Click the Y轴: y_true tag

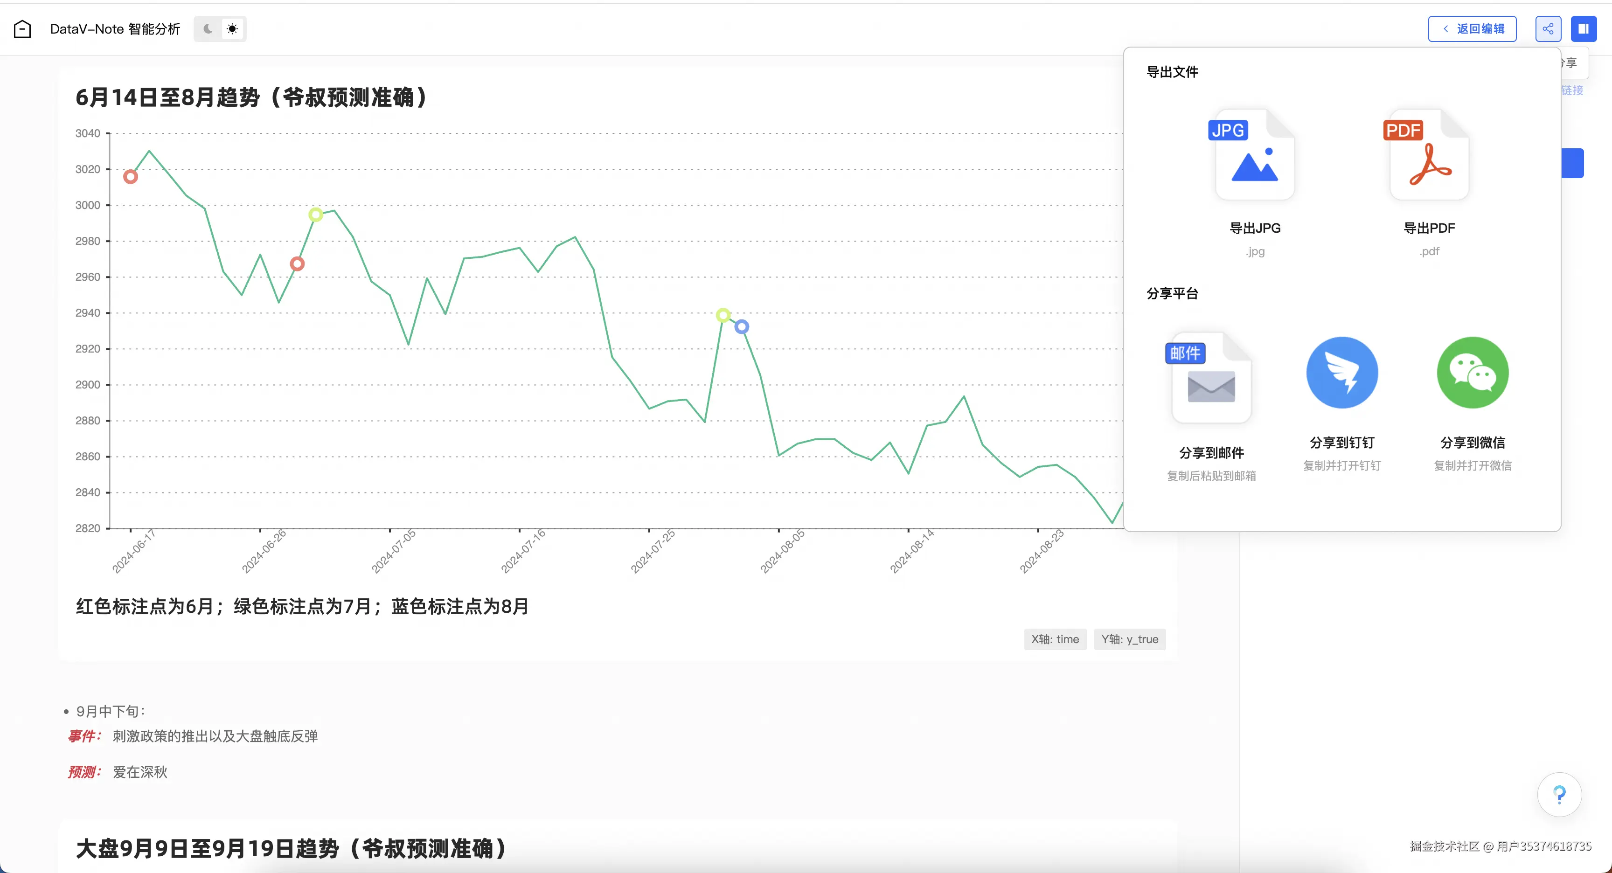pyautogui.click(x=1130, y=639)
